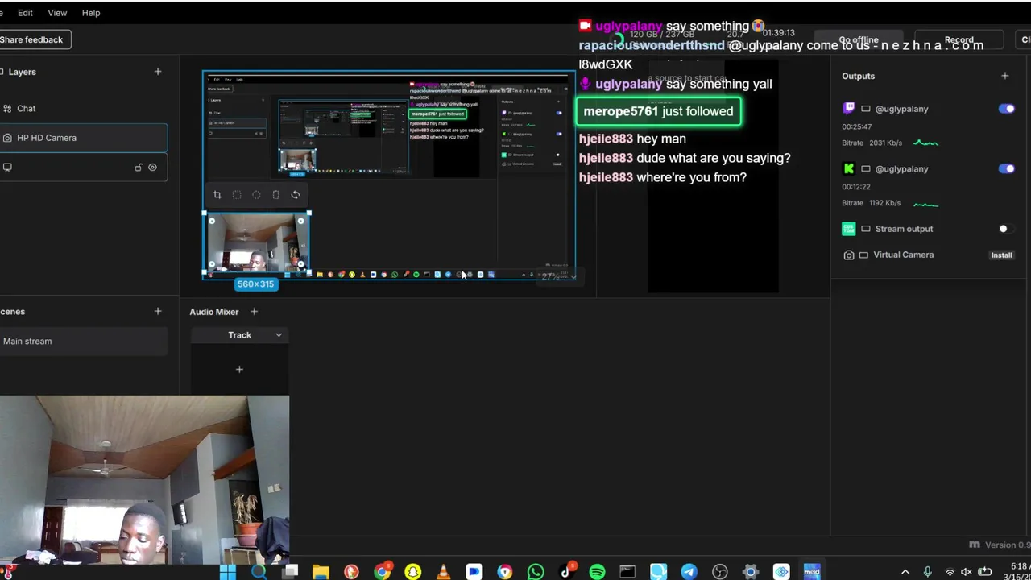This screenshot has width=1031, height=580.
Task: Open the canvas zoom percentage dropdown
Action: coord(559,276)
